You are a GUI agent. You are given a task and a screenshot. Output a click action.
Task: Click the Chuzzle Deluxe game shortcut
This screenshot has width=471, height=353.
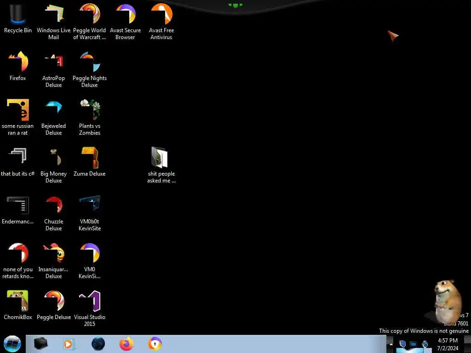[53, 213]
